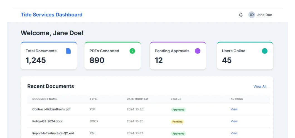Image resolution: width=295 pixels, height=138 pixels.
Task: Click the teal Users Online circle icon
Action: click(265, 51)
